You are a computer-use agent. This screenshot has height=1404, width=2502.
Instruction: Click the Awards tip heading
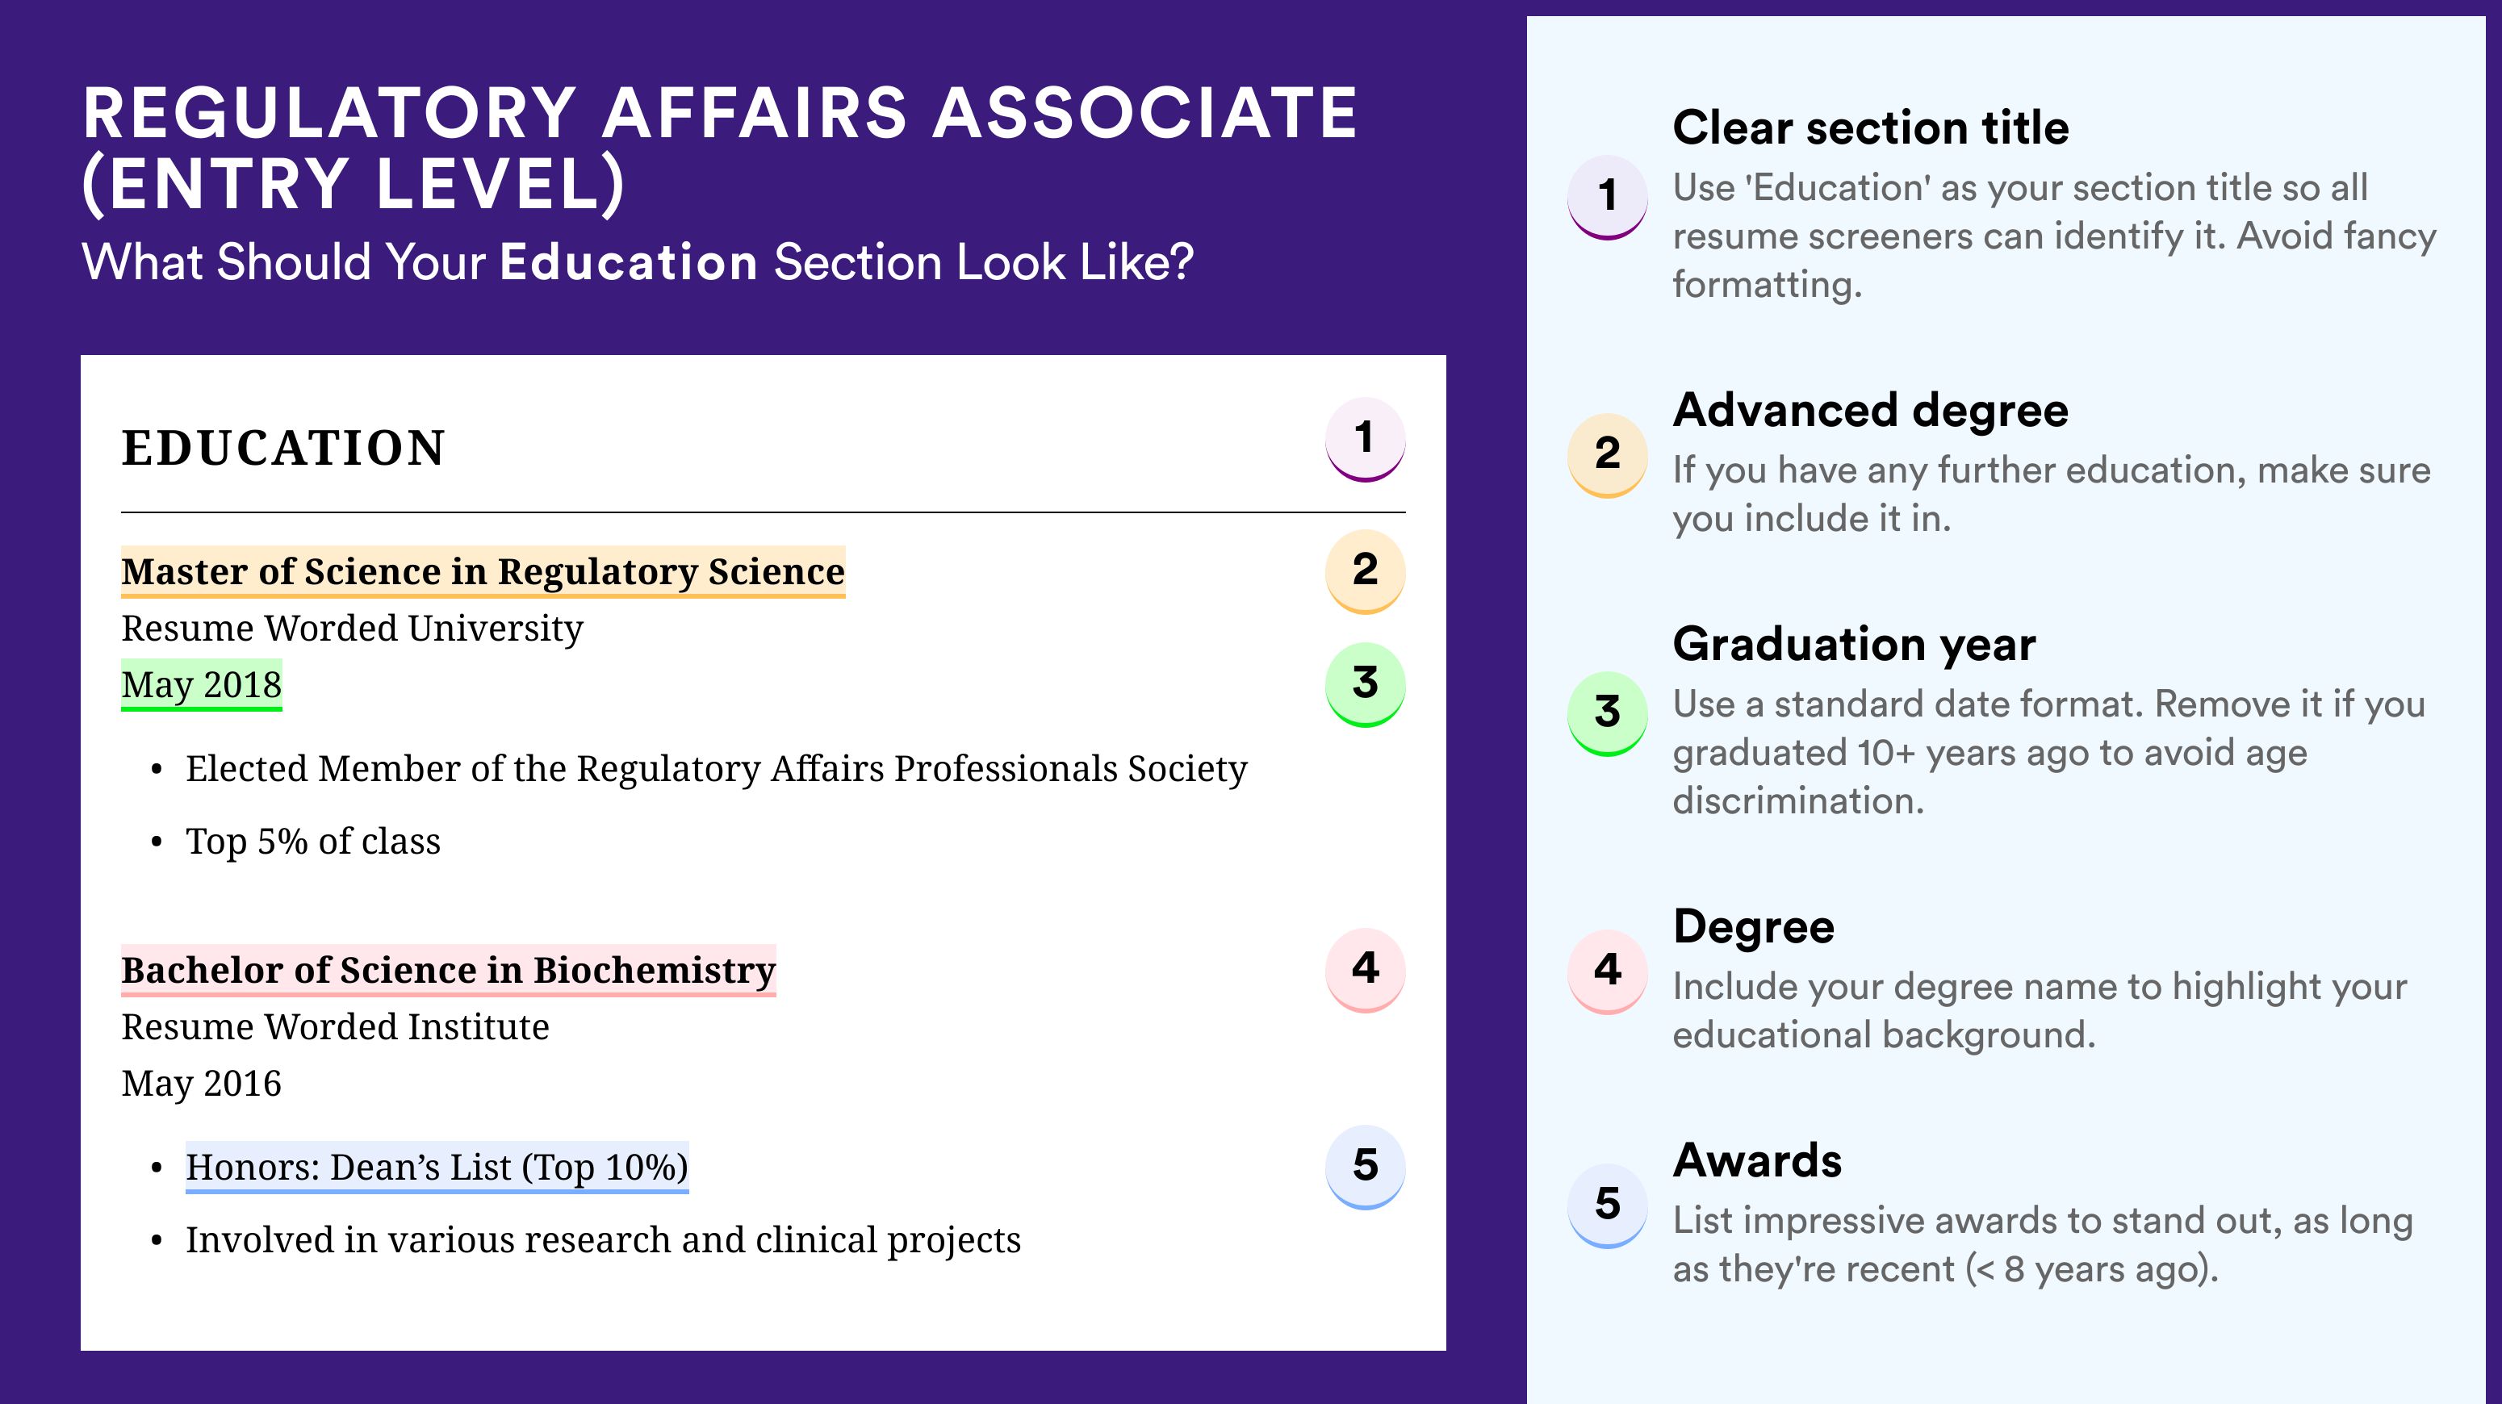[1757, 1160]
